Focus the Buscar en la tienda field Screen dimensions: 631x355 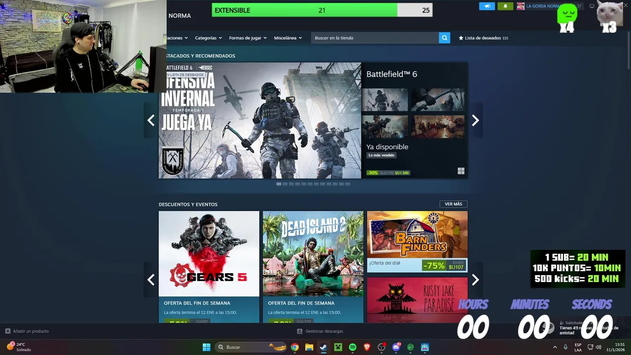[375, 38]
